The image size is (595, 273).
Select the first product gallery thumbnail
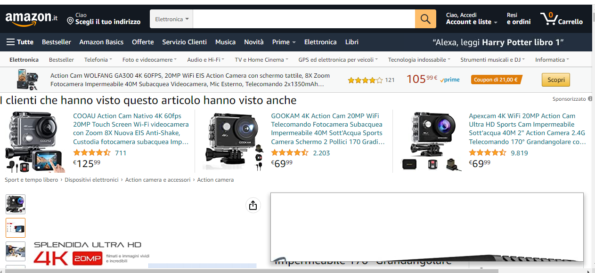pos(16,204)
